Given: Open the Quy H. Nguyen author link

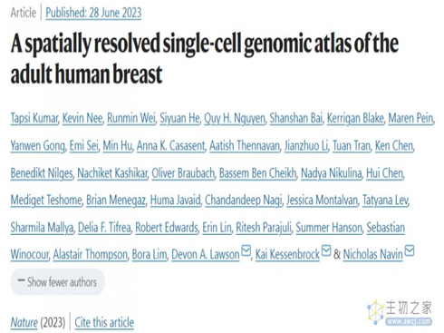Looking at the screenshot, I should click(235, 118).
